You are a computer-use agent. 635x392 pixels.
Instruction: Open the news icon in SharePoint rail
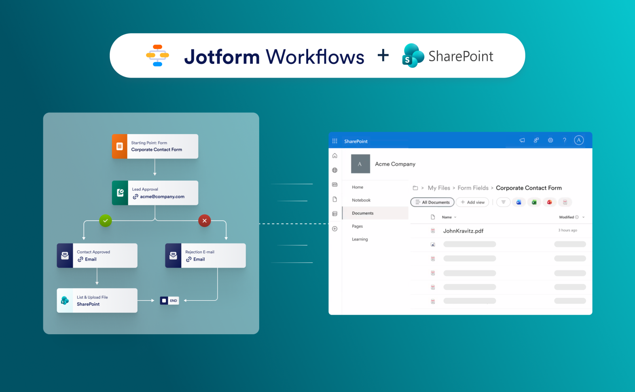334,184
